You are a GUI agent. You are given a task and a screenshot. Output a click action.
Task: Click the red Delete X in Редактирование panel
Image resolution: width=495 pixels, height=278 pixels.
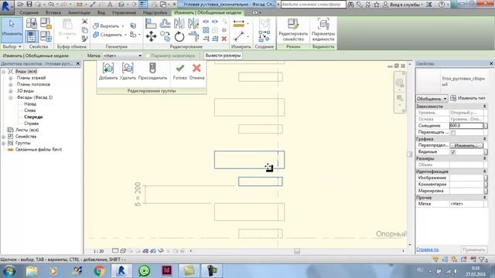click(224, 39)
